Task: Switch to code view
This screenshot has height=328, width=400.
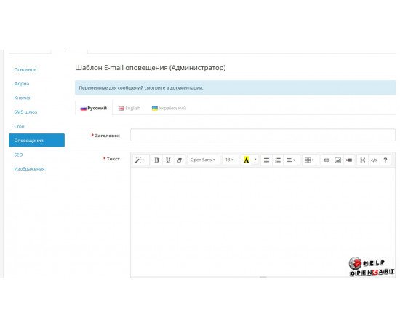Action: (374, 160)
